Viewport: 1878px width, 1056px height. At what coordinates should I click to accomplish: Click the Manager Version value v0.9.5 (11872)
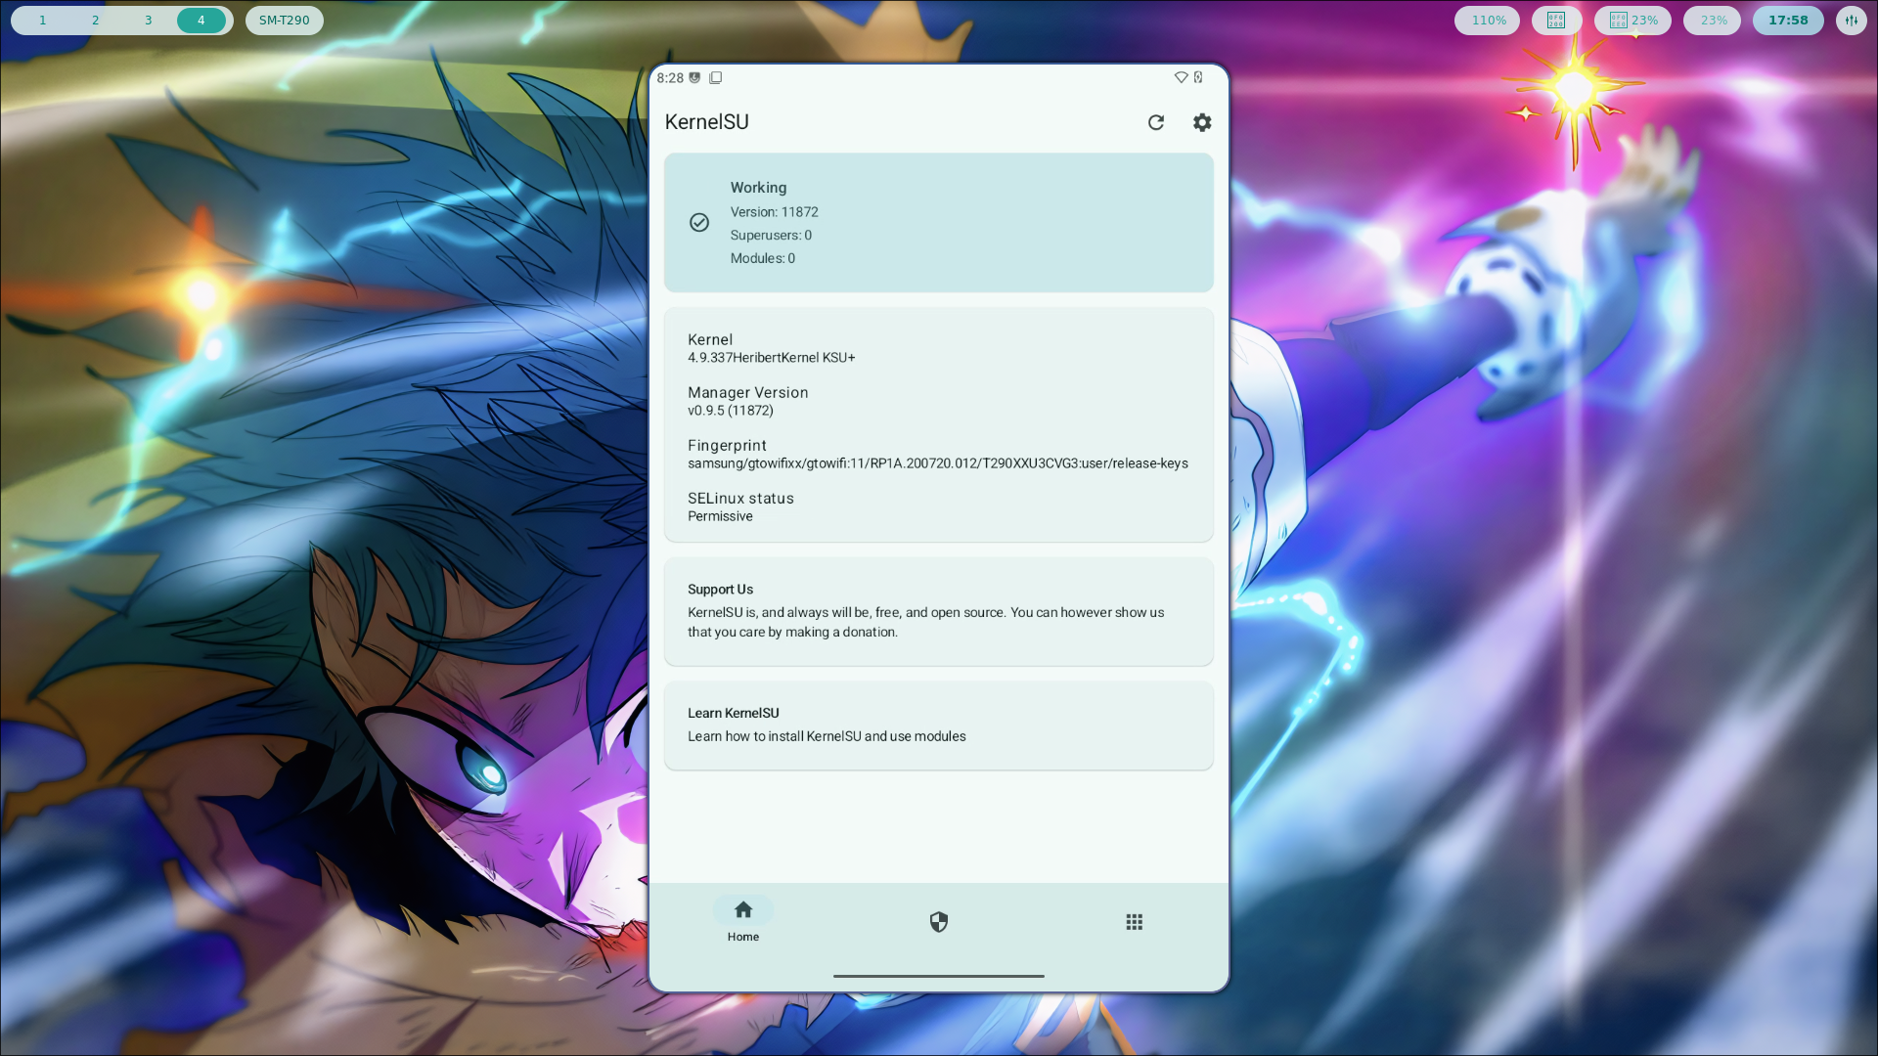731,411
